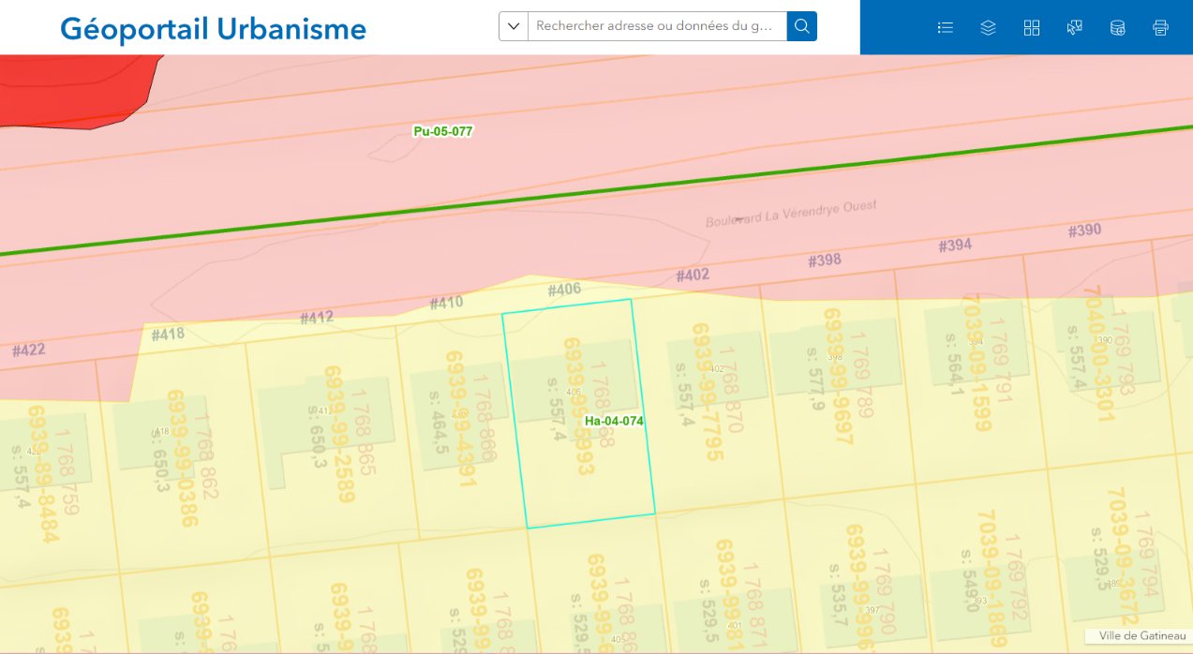Image resolution: width=1193 pixels, height=654 pixels.
Task: Click the Ha-04-074 zone label
Action: tap(614, 421)
